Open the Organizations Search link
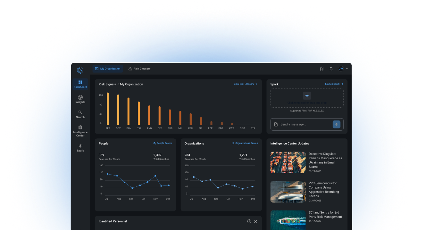This screenshot has width=425, height=230. click(245, 143)
